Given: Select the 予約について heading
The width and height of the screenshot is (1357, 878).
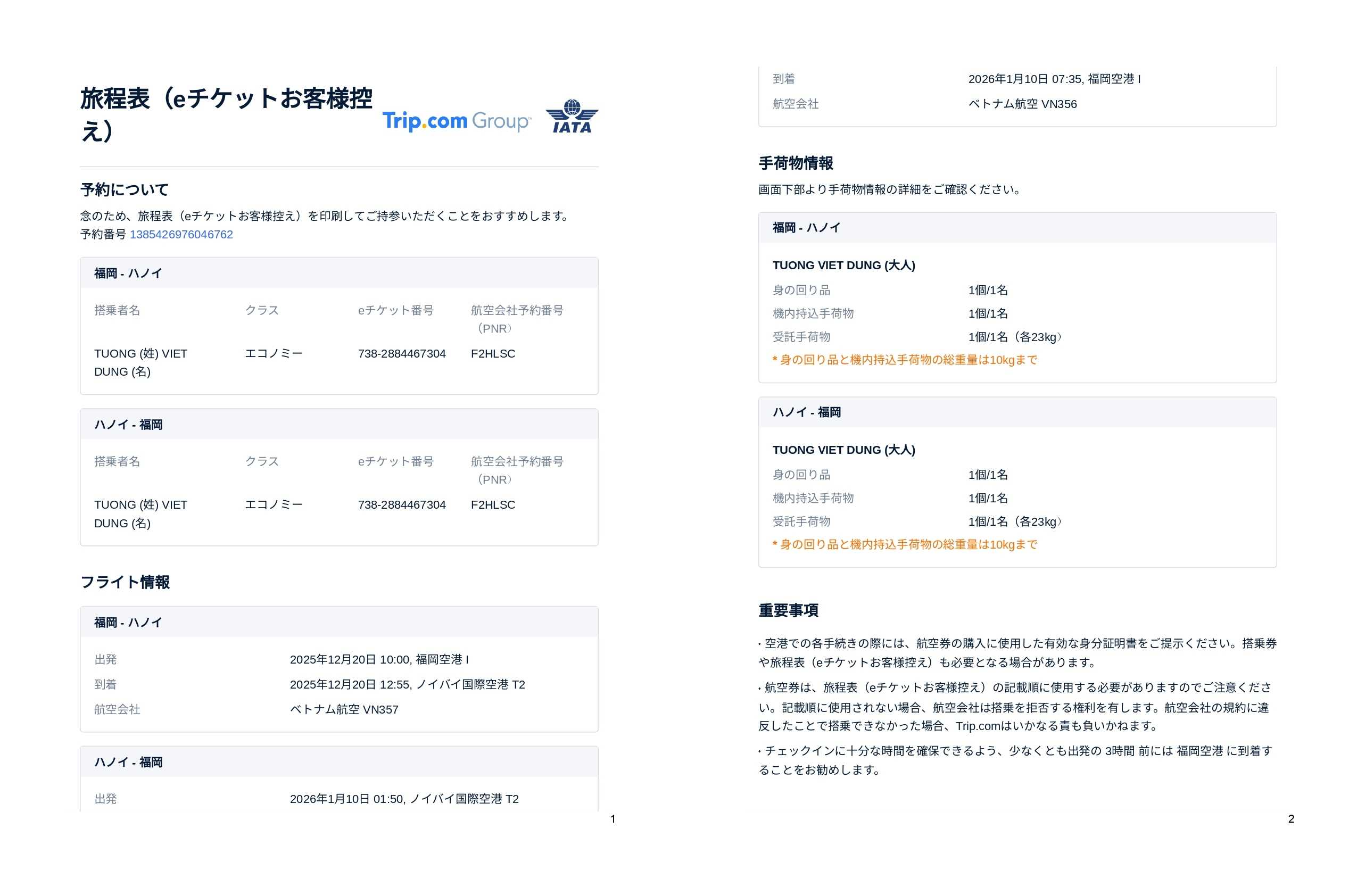Looking at the screenshot, I should click(125, 189).
